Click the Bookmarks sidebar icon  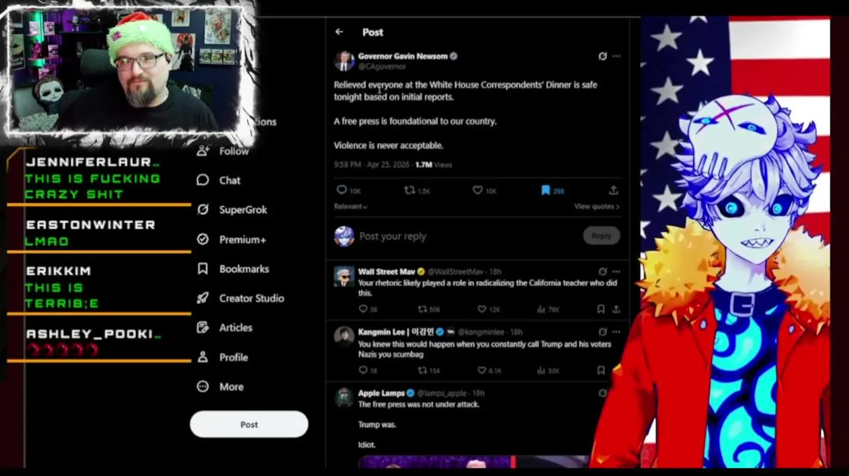(203, 269)
